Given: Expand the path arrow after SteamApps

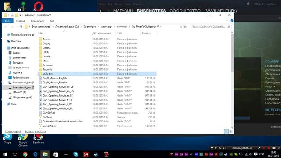Looking at the screenshot, I should [98, 27].
